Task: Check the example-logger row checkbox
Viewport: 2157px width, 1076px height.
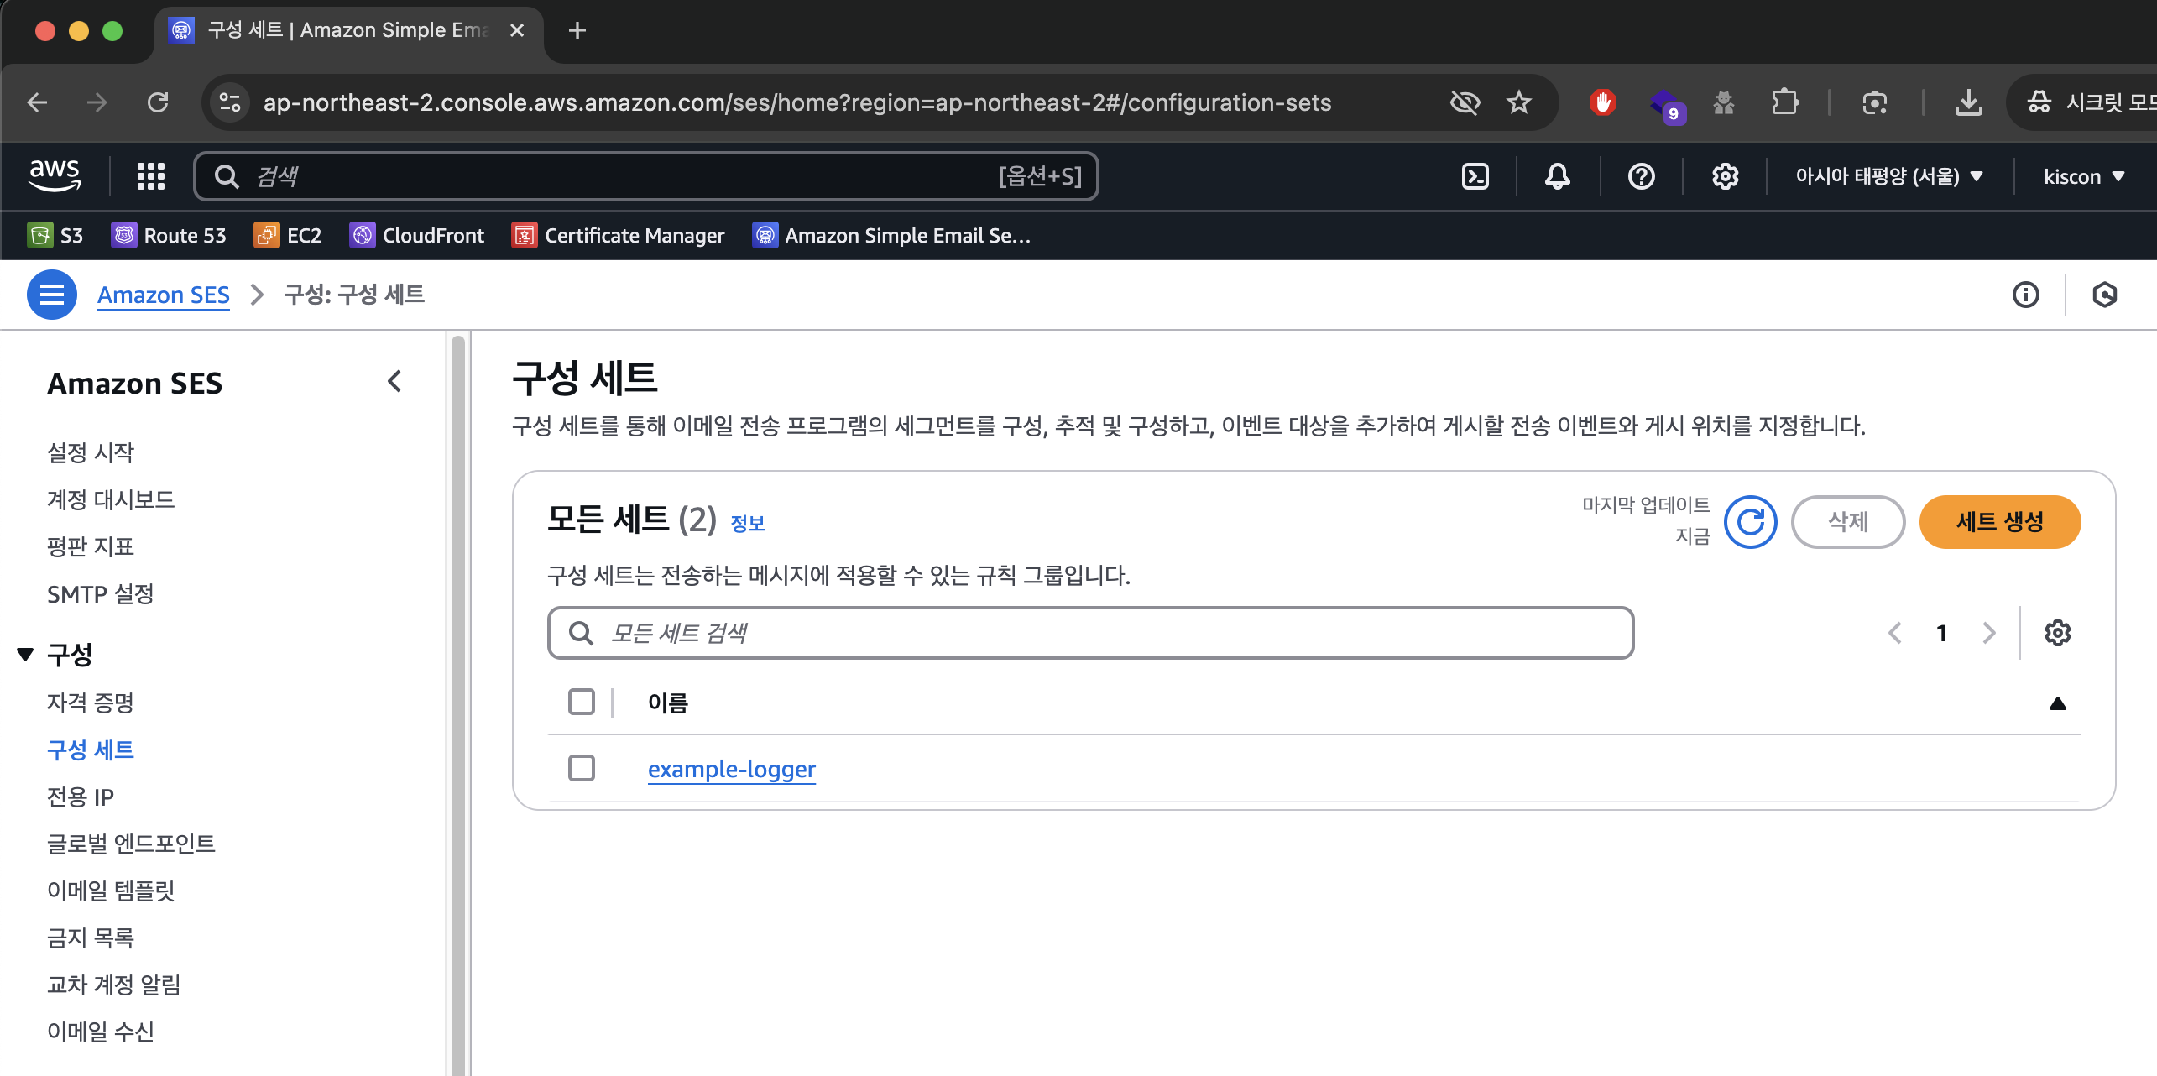Action: click(x=582, y=768)
